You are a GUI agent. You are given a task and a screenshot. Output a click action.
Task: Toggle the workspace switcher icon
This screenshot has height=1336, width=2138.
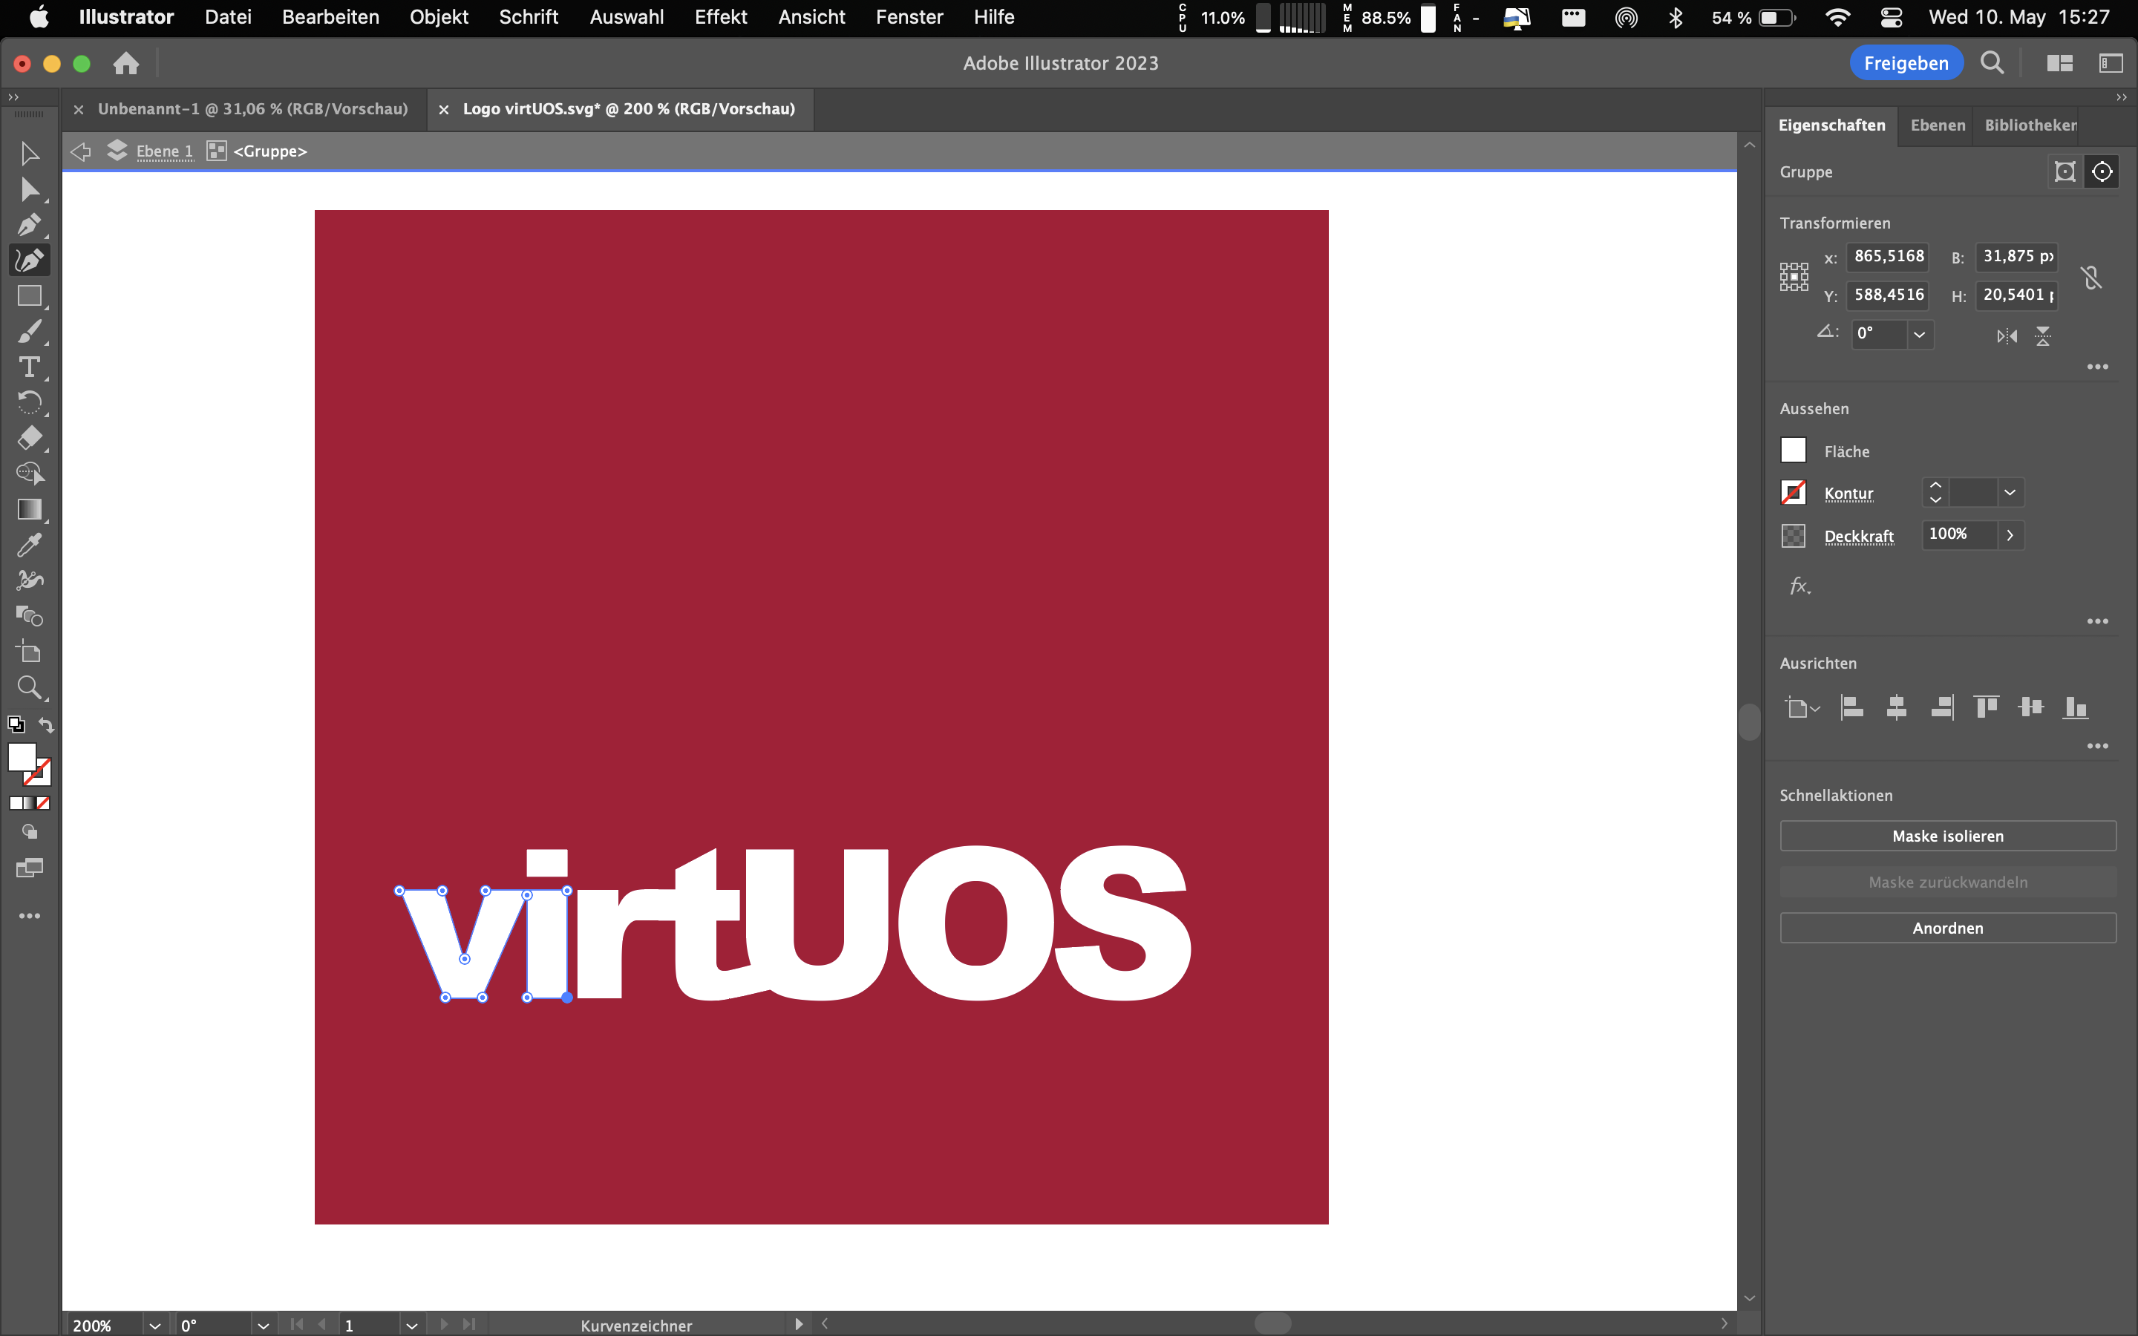pyautogui.click(x=2111, y=63)
